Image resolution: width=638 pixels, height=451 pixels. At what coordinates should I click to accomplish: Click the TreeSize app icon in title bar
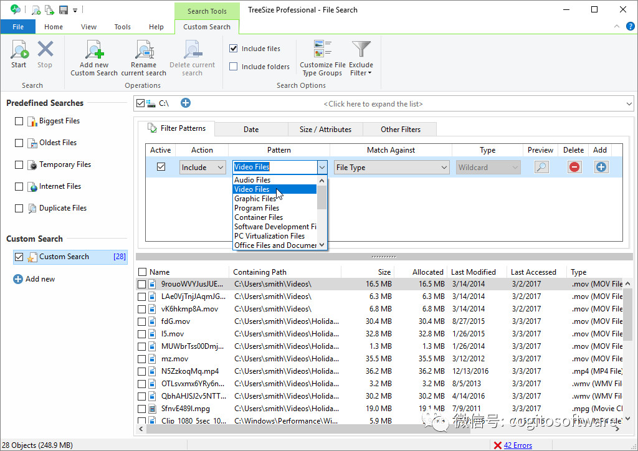tap(16, 9)
